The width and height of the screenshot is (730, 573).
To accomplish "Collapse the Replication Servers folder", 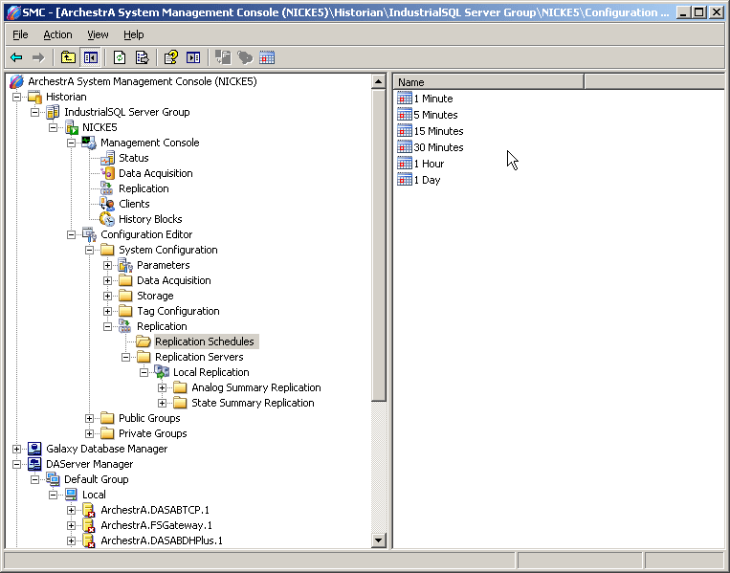I will (125, 357).
